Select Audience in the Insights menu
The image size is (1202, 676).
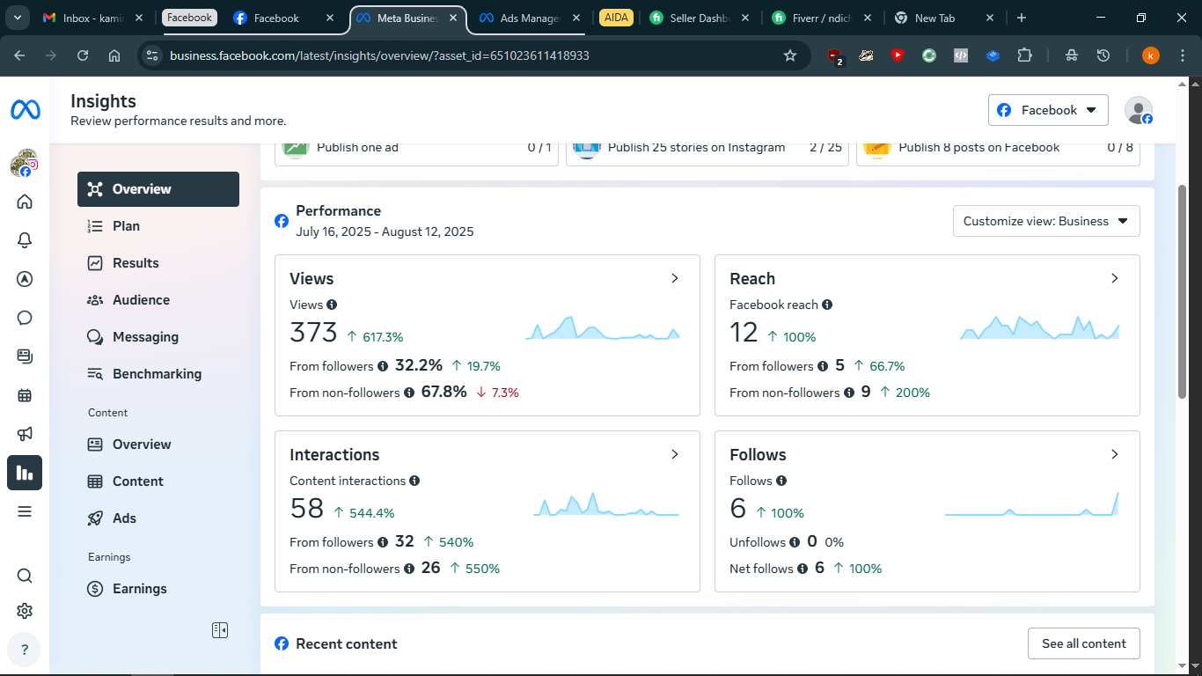141,300
